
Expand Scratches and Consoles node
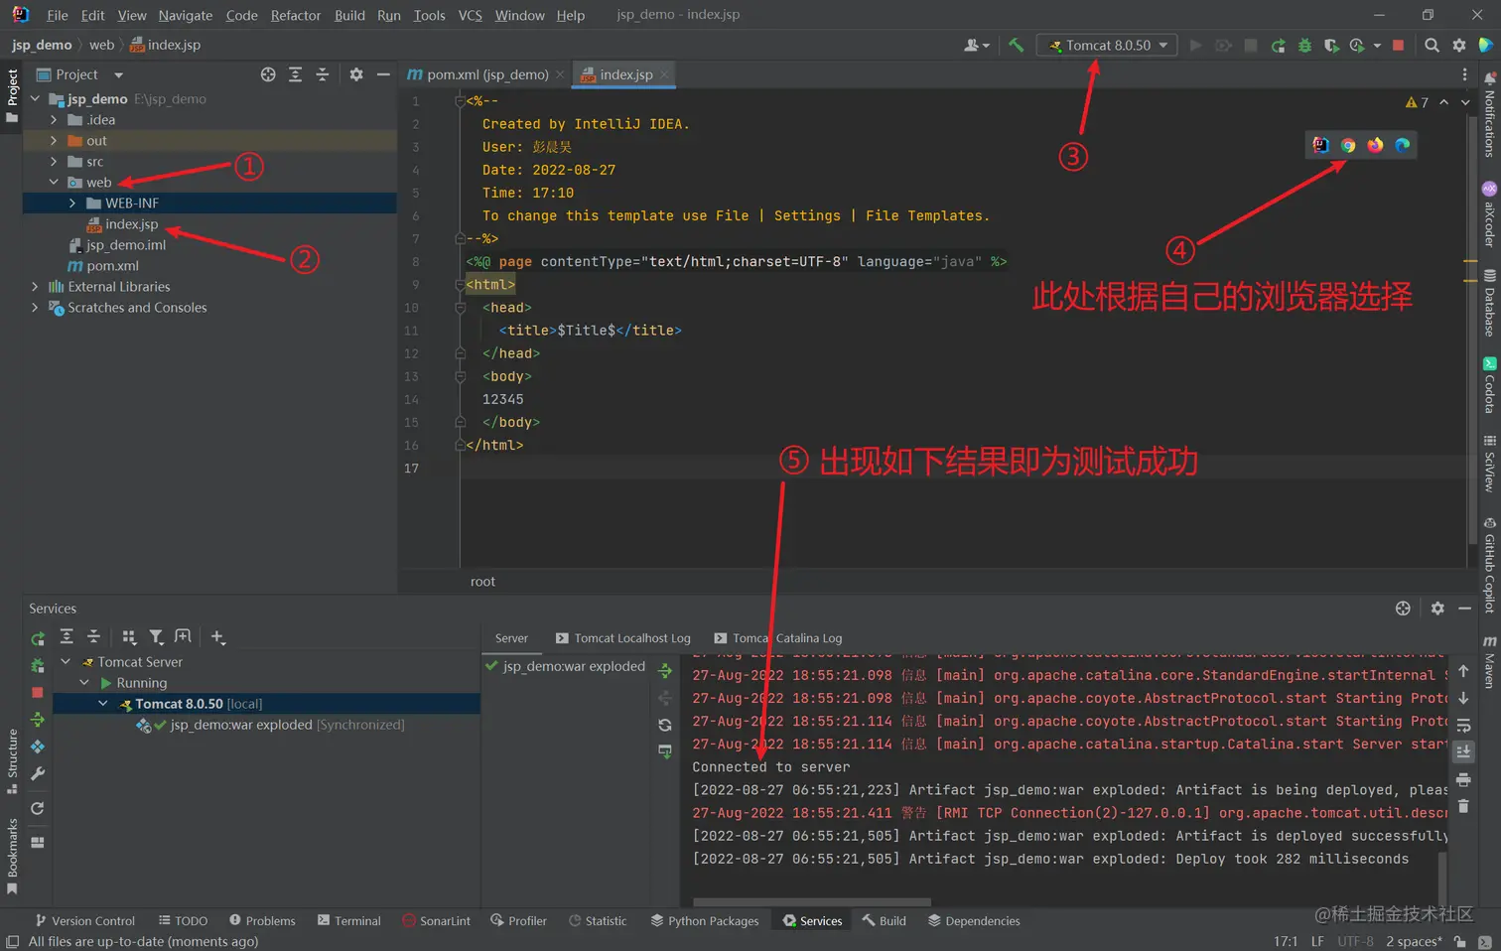pos(36,308)
